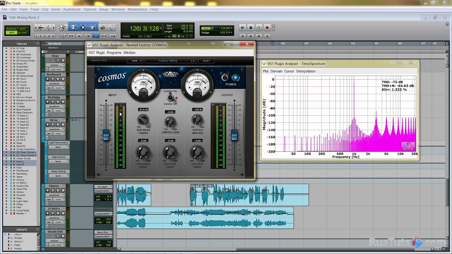Image resolution: width=452 pixels, height=254 pixels.
Task: Click the Sub-Bass Tuning knob
Action: [x=143, y=120]
